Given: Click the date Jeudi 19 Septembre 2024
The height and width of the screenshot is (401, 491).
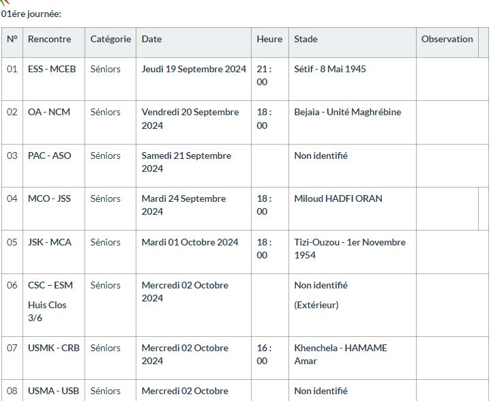Looking at the screenshot, I should pos(194,69).
